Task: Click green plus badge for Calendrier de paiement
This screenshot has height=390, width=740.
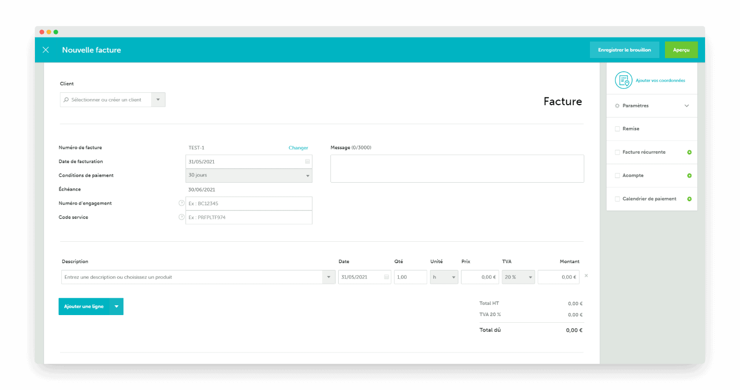Action: click(689, 199)
